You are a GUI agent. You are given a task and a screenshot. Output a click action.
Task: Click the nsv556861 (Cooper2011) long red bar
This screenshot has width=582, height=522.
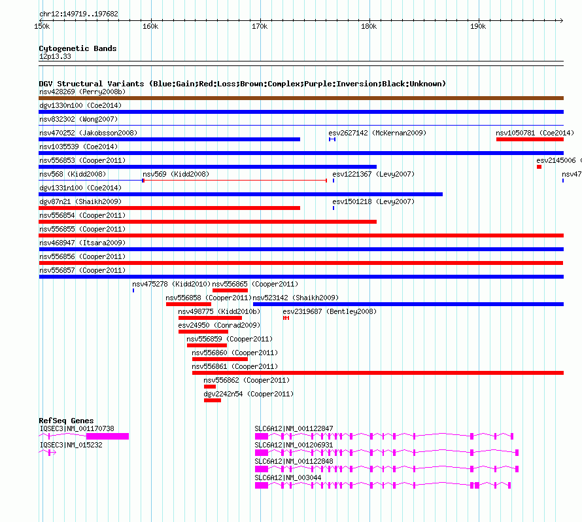(378, 373)
